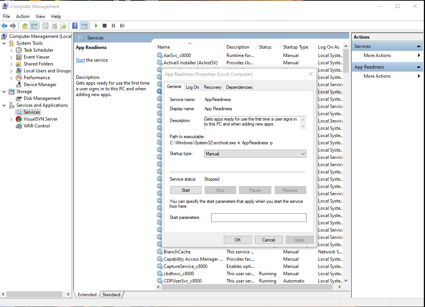Open the Action menu
This screenshot has height=307, width=425.
(23, 16)
